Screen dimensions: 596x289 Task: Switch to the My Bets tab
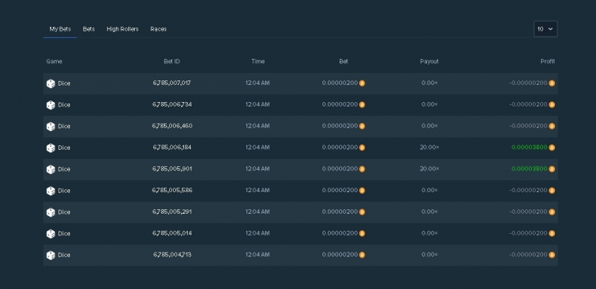[60, 29]
